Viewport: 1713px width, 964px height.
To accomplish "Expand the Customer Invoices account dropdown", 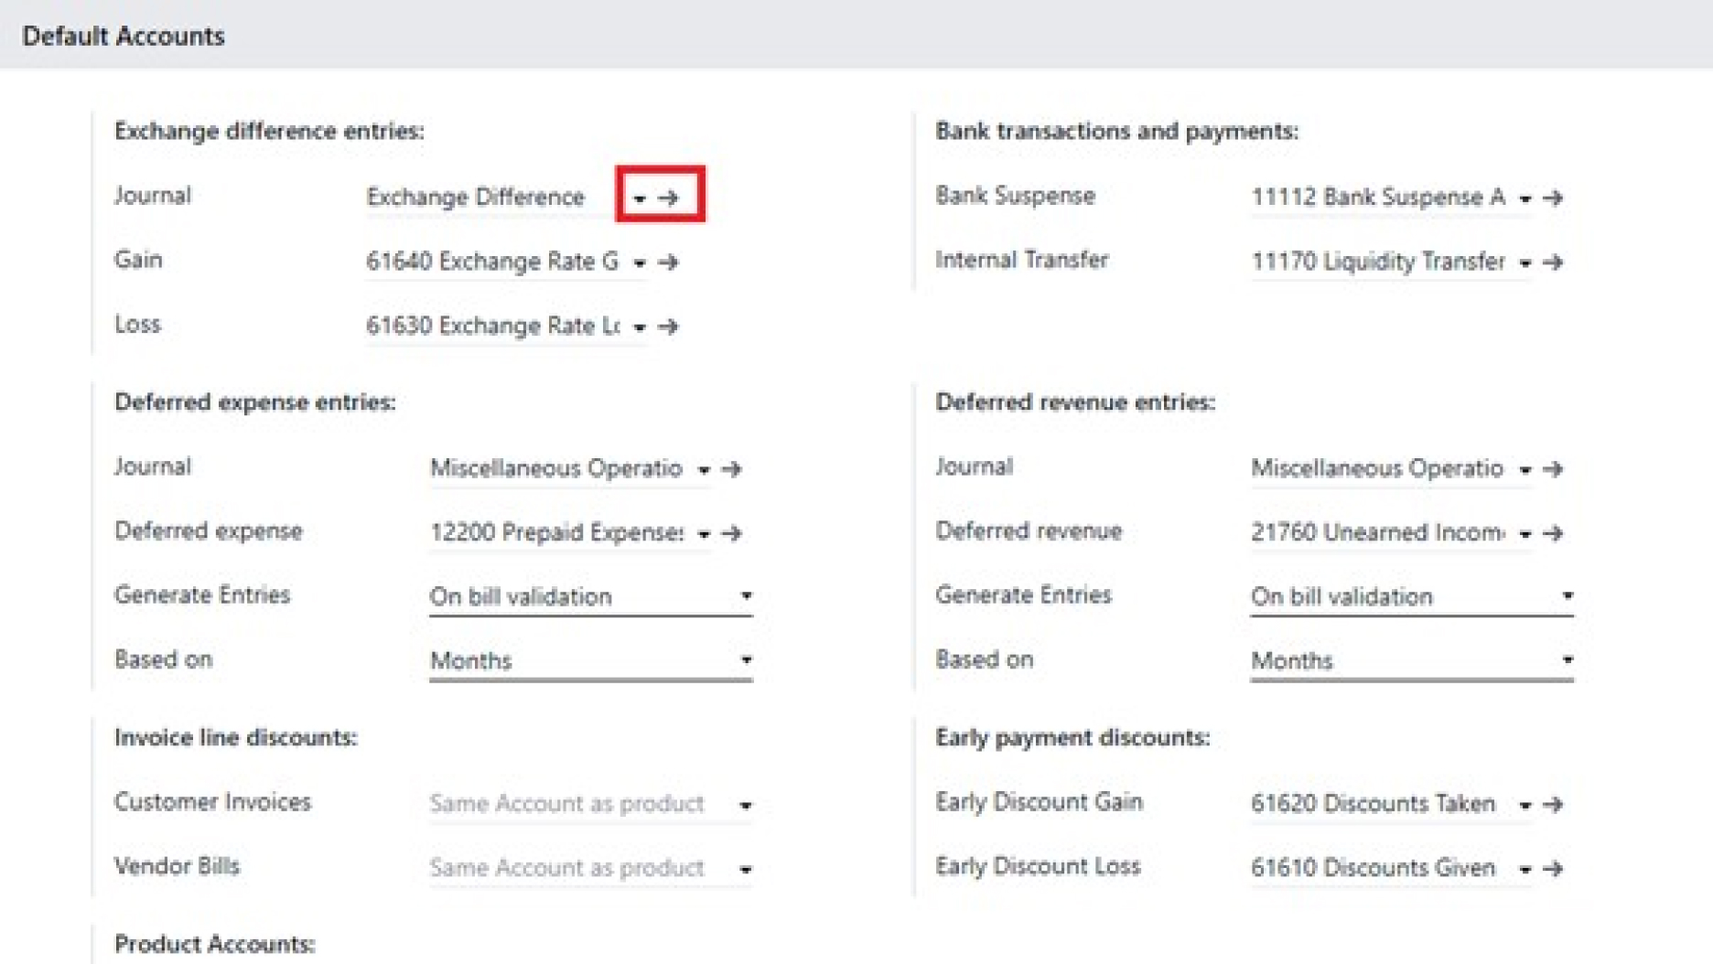I will coord(747,804).
